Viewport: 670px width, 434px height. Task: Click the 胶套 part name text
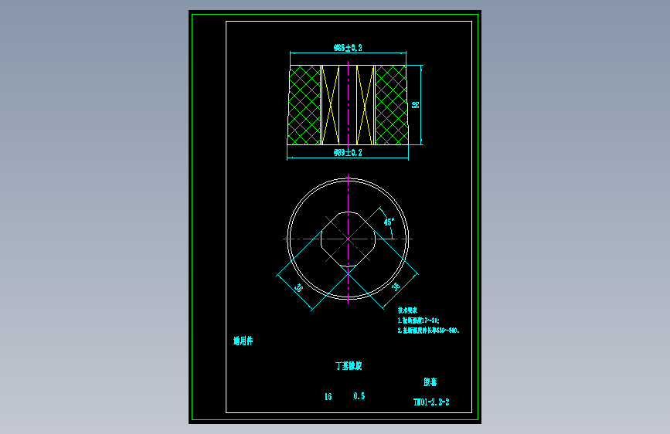pyautogui.click(x=430, y=382)
